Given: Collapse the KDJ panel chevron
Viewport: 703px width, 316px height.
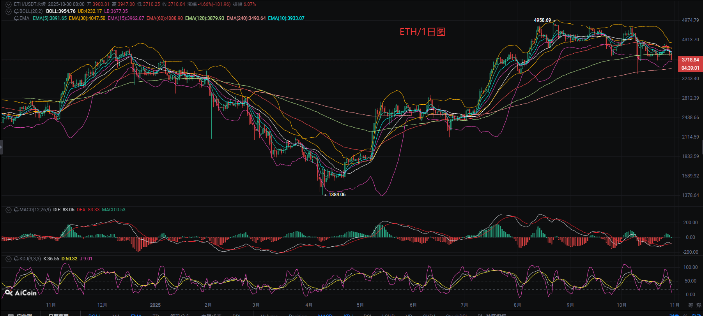Looking at the screenshot, I should (9, 259).
